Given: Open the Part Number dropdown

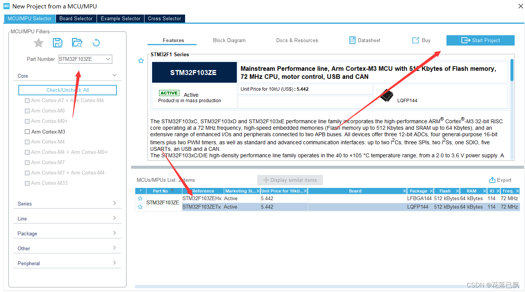Looking at the screenshot, I should coord(108,59).
